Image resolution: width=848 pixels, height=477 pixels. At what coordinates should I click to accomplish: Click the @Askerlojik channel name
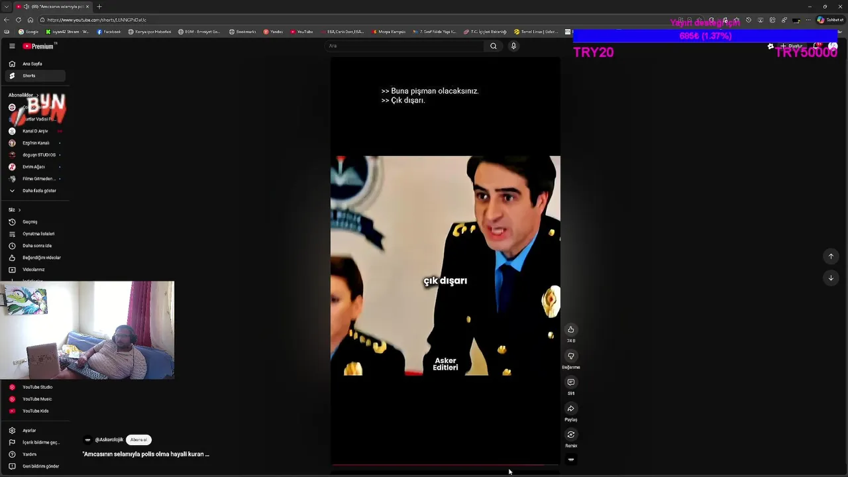pos(109,440)
